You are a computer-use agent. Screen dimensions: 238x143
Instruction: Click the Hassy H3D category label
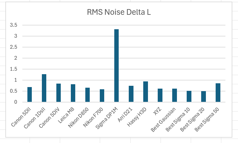pos(137,117)
